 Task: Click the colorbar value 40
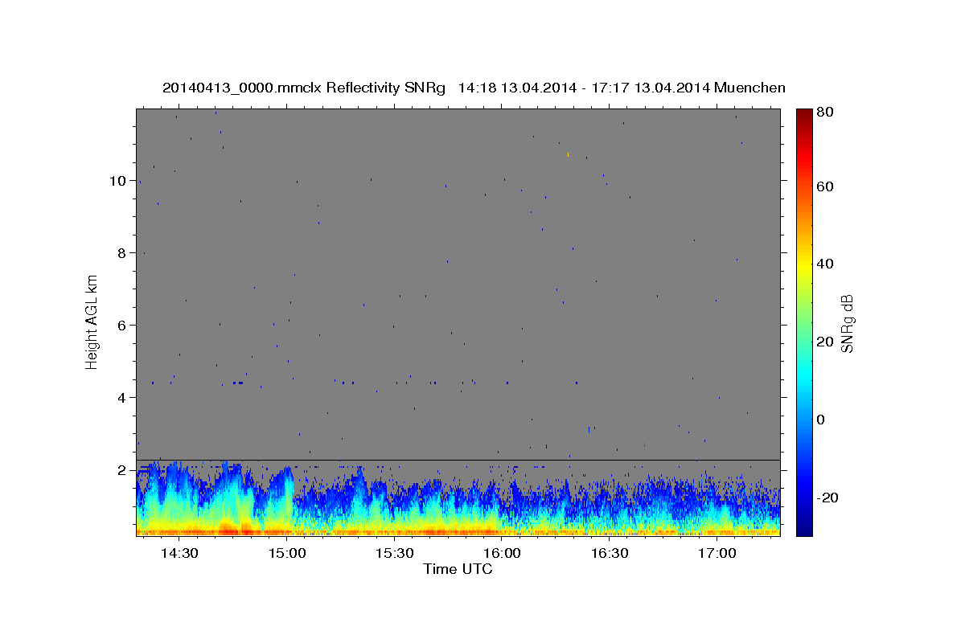click(x=827, y=264)
